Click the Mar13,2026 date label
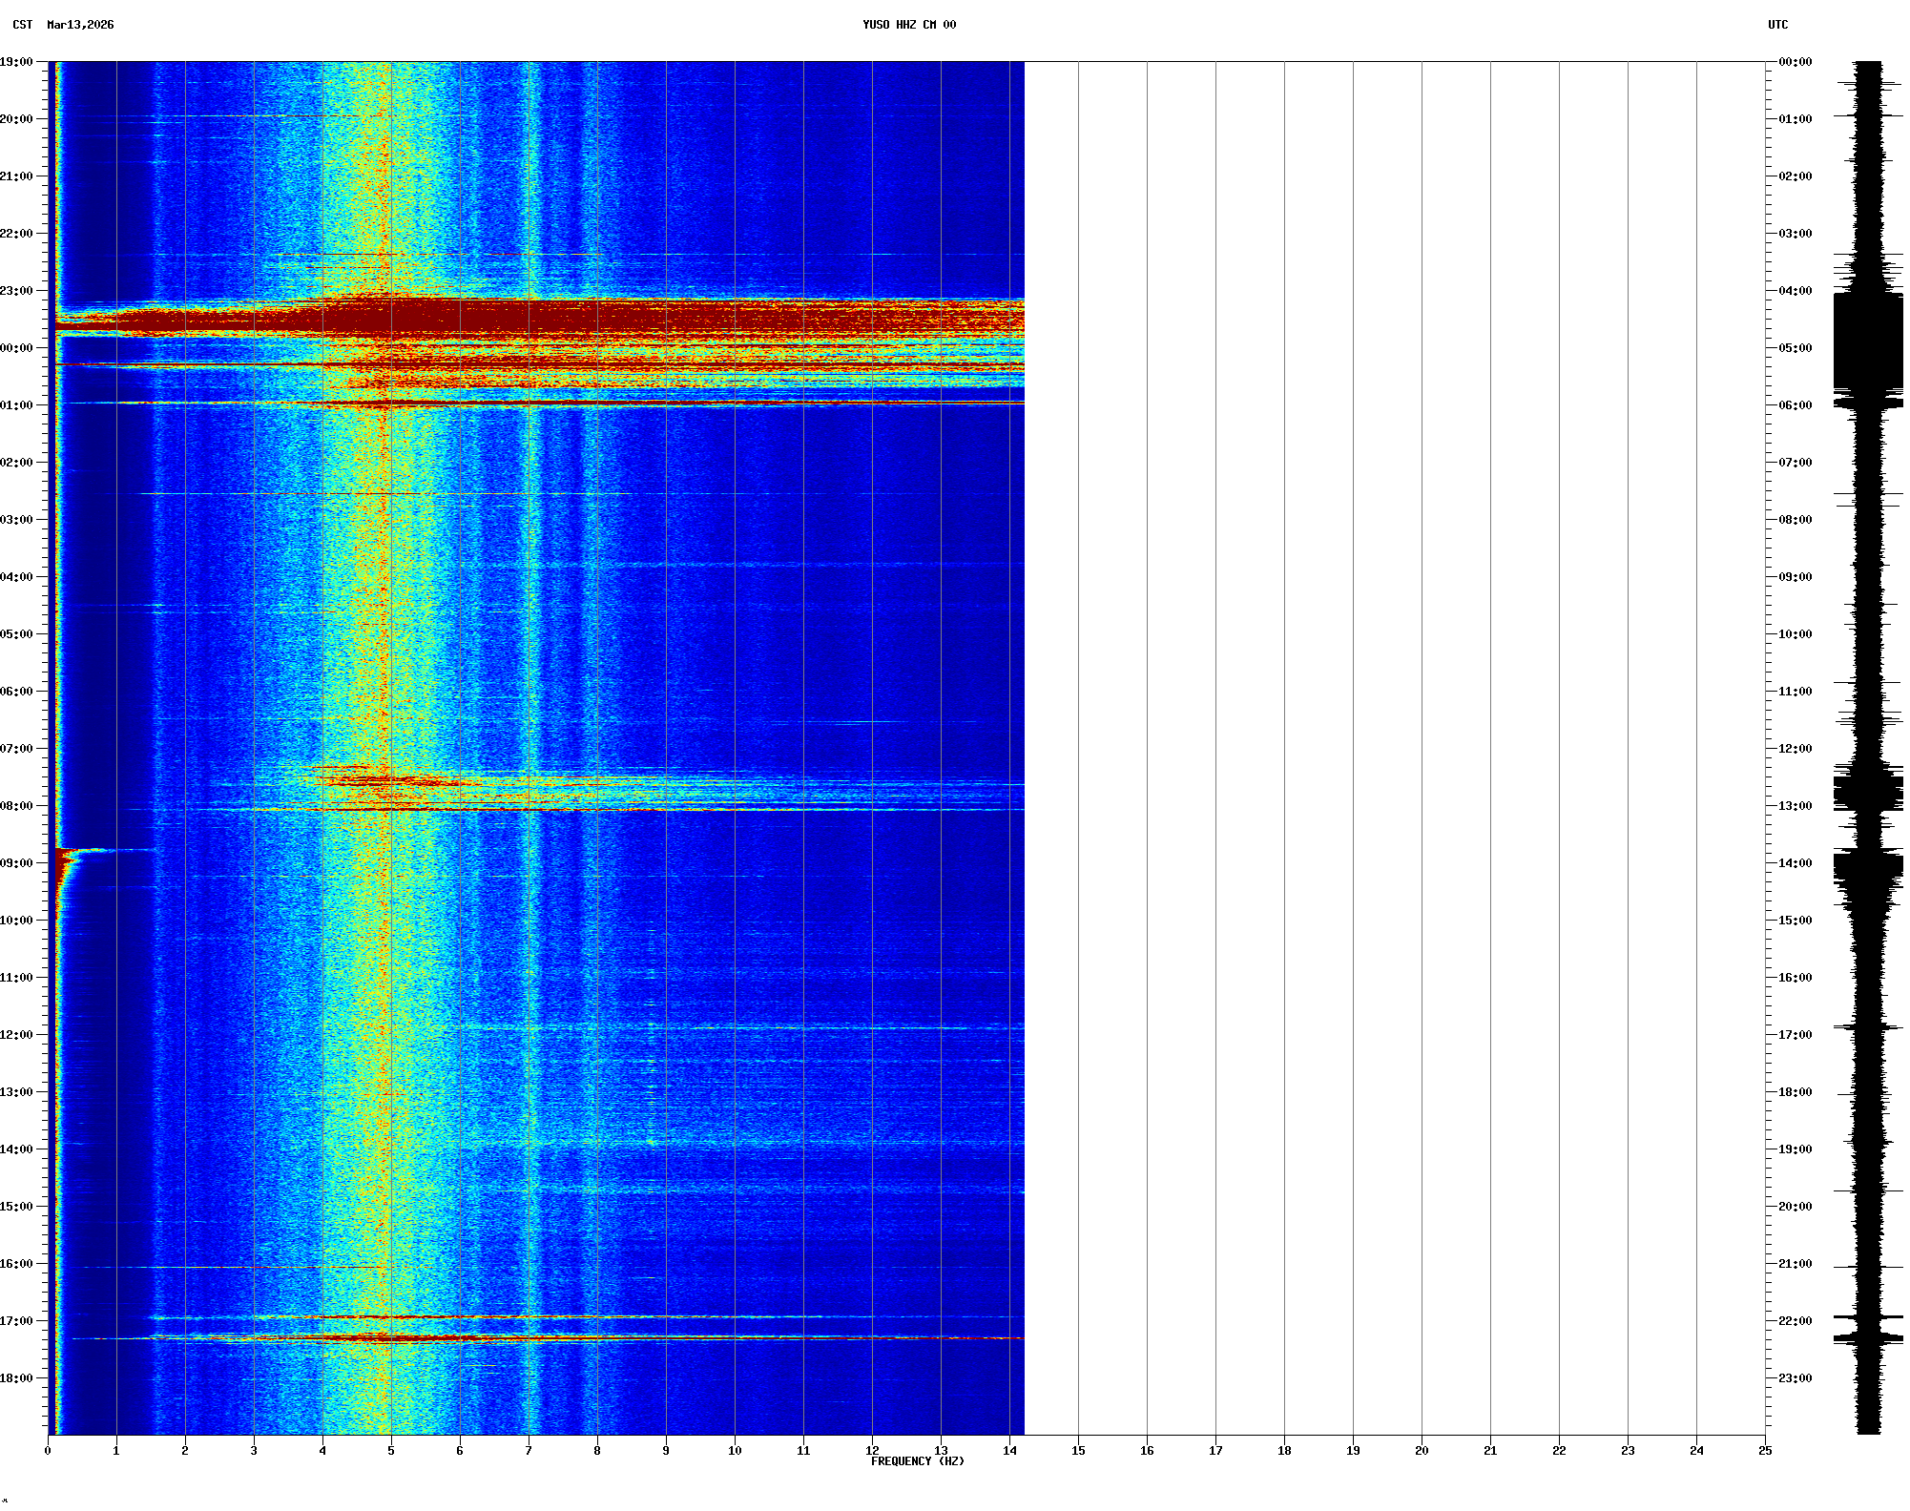1910x1511 pixels. [80, 25]
